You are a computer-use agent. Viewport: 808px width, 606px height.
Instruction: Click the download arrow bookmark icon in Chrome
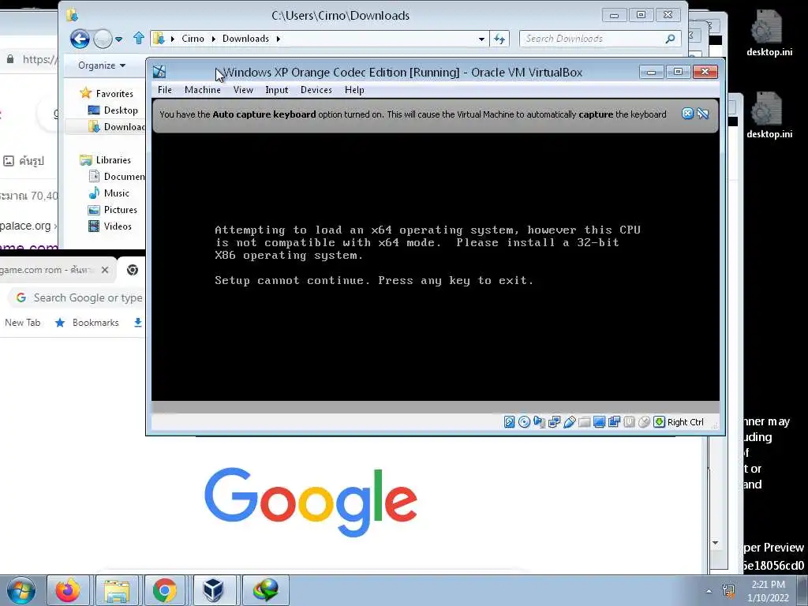coord(137,323)
